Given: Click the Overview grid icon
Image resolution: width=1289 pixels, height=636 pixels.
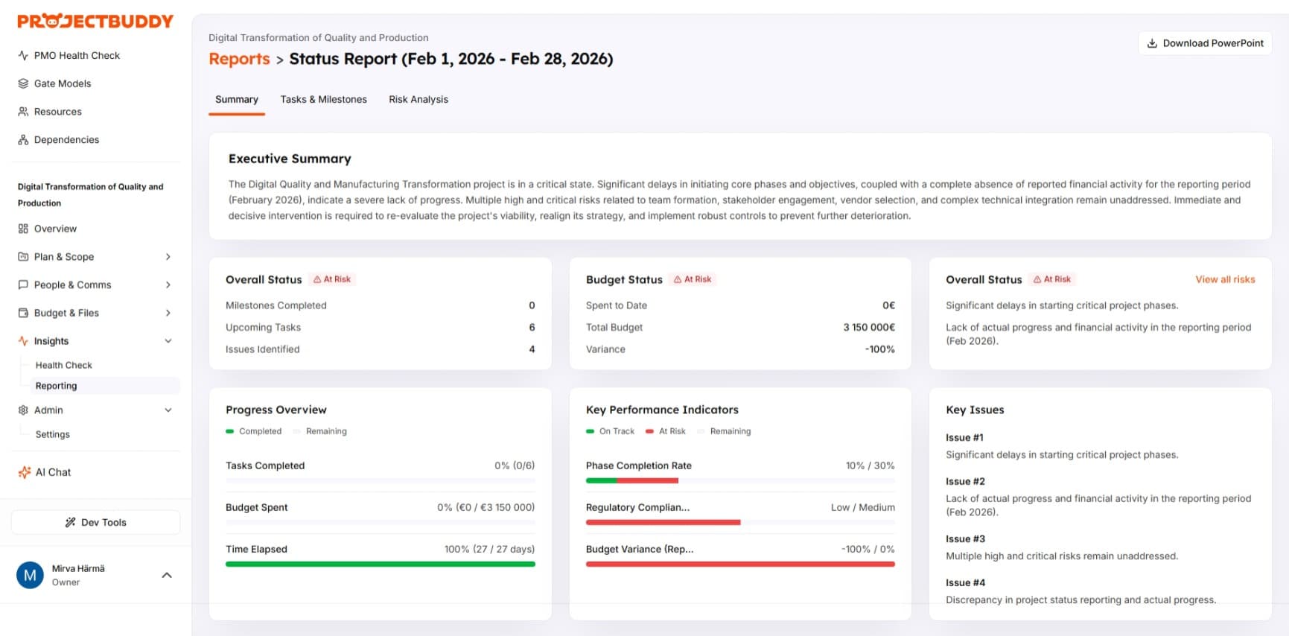Looking at the screenshot, I should point(23,229).
